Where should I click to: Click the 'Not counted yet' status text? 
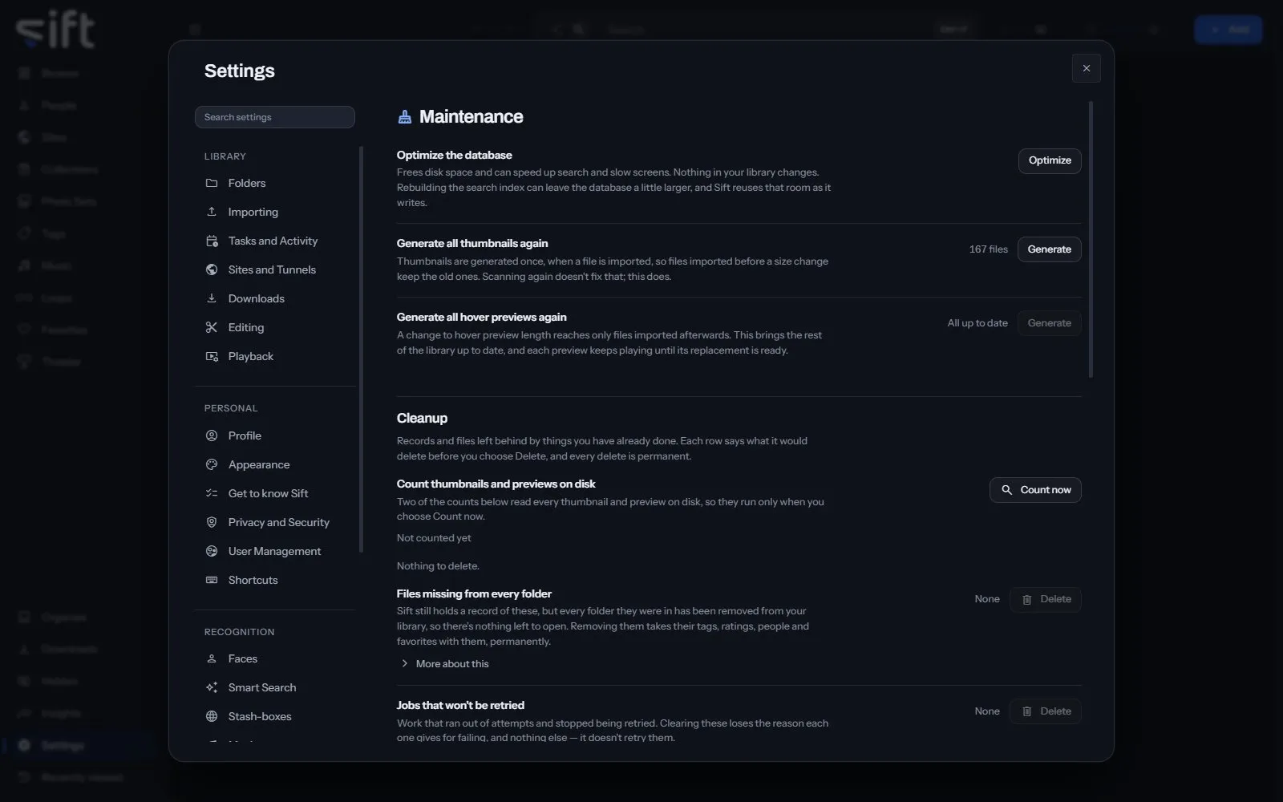[x=434, y=538]
